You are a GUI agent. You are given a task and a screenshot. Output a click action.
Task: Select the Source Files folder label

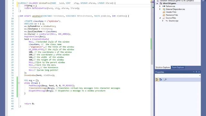tap(171, 18)
